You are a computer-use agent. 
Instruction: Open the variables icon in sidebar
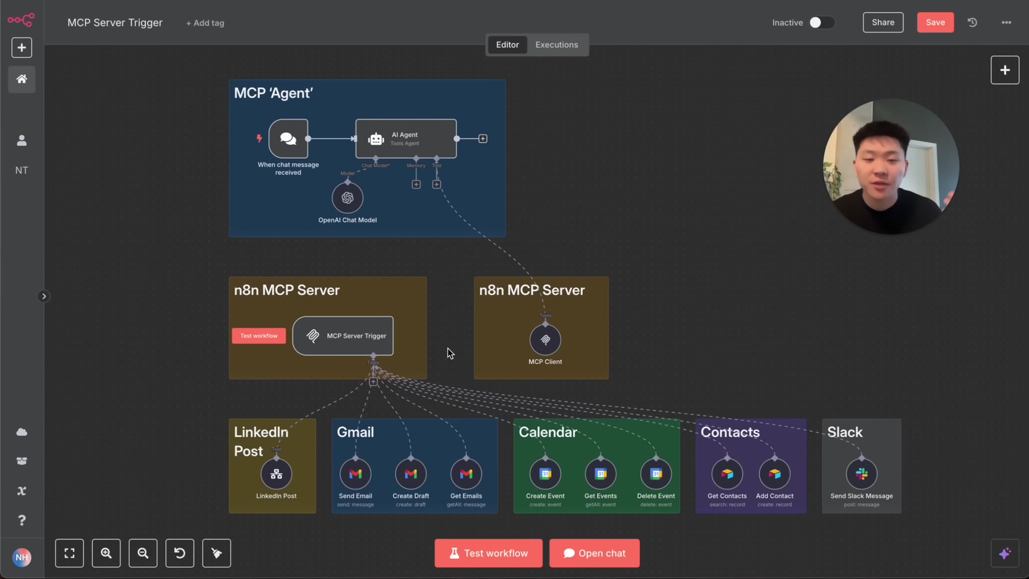(x=22, y=491)
